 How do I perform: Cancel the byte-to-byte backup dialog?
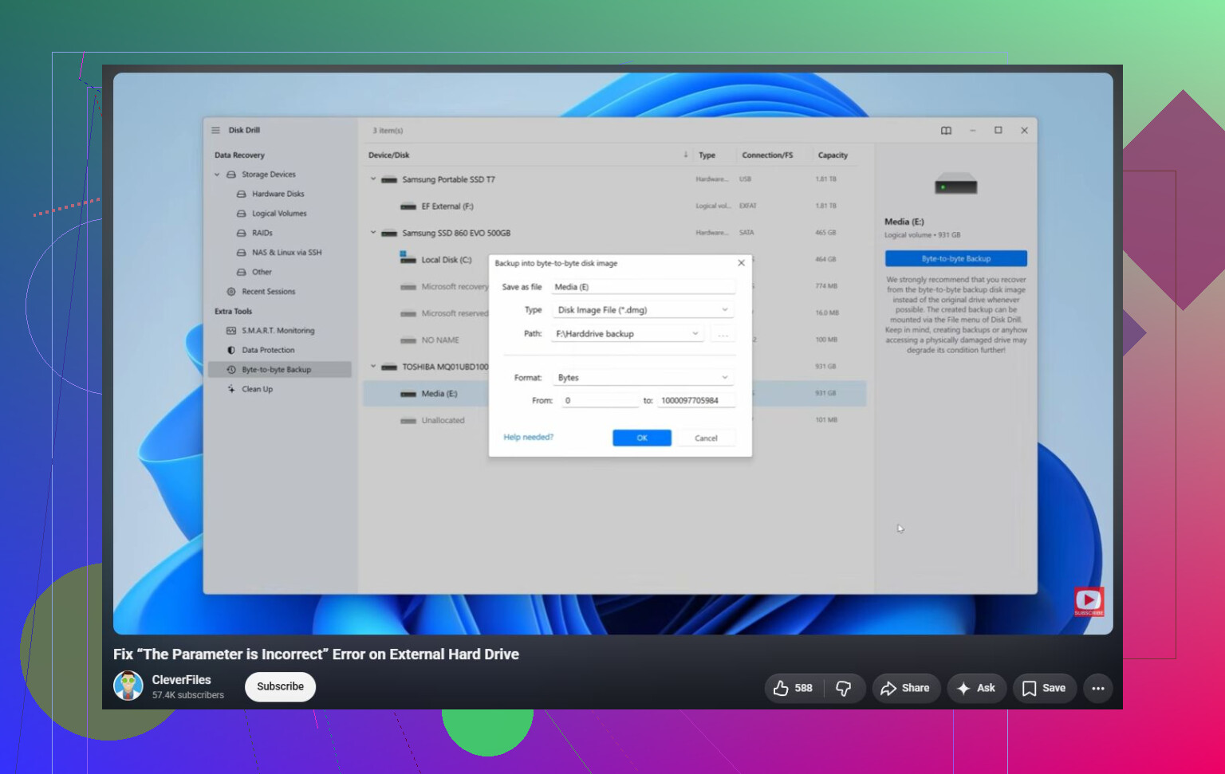pos(706,438)
